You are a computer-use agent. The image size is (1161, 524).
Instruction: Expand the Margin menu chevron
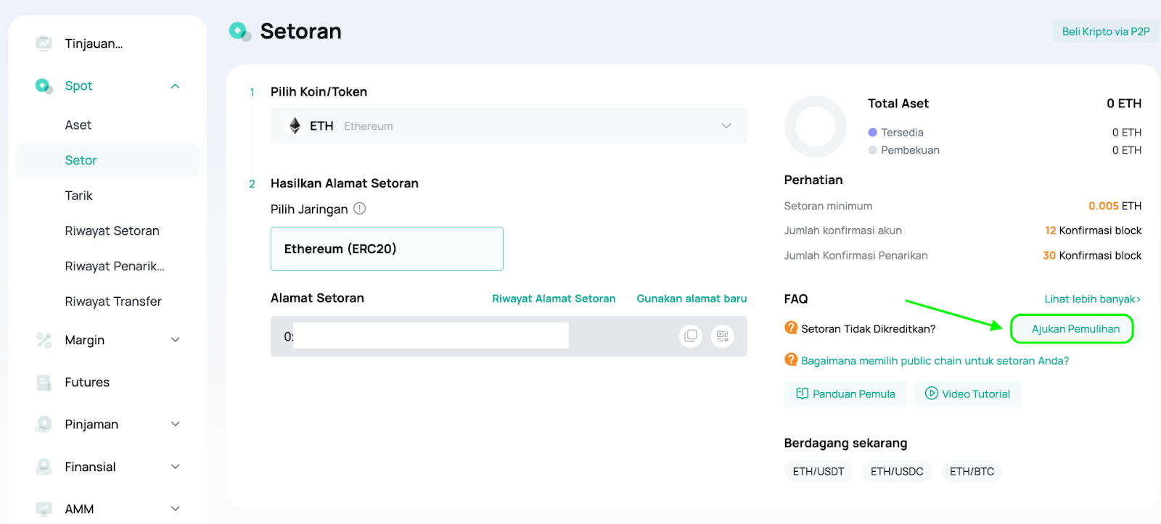(x=175, y=340)
